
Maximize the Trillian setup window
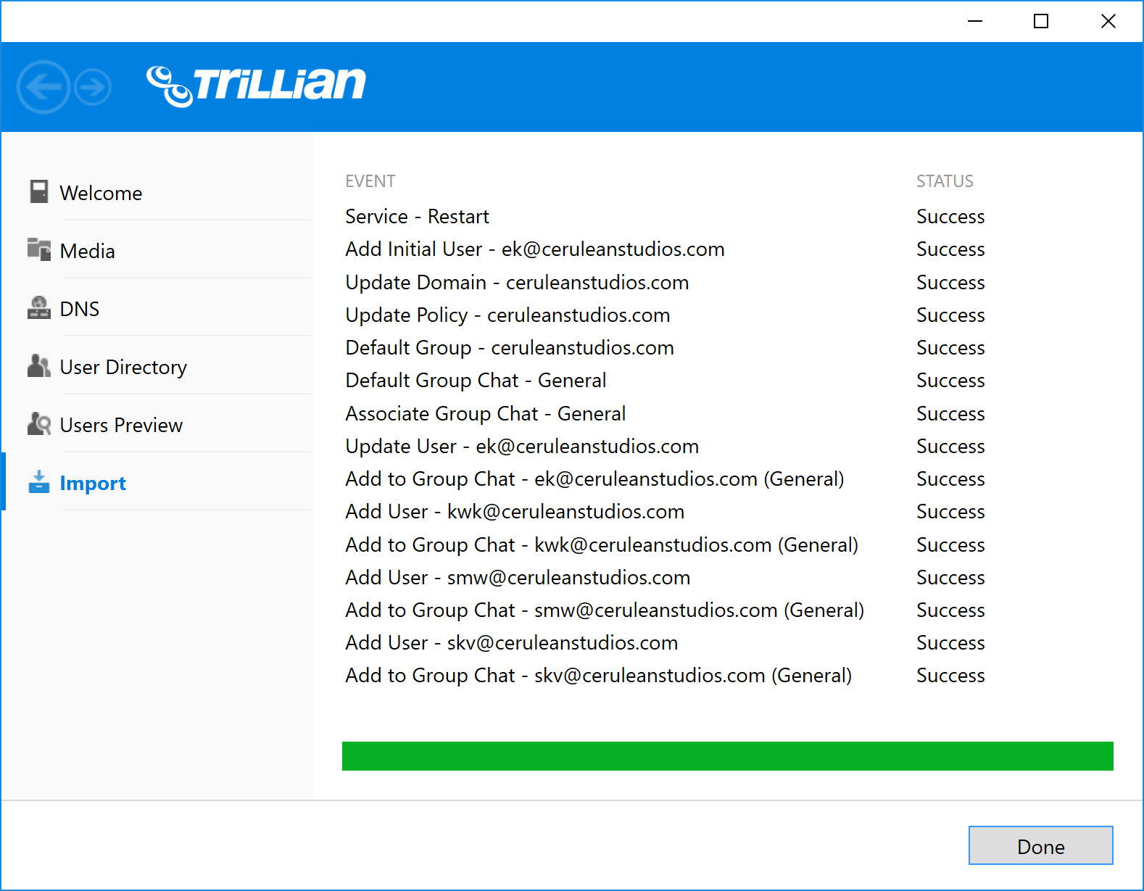(1041, 21)
